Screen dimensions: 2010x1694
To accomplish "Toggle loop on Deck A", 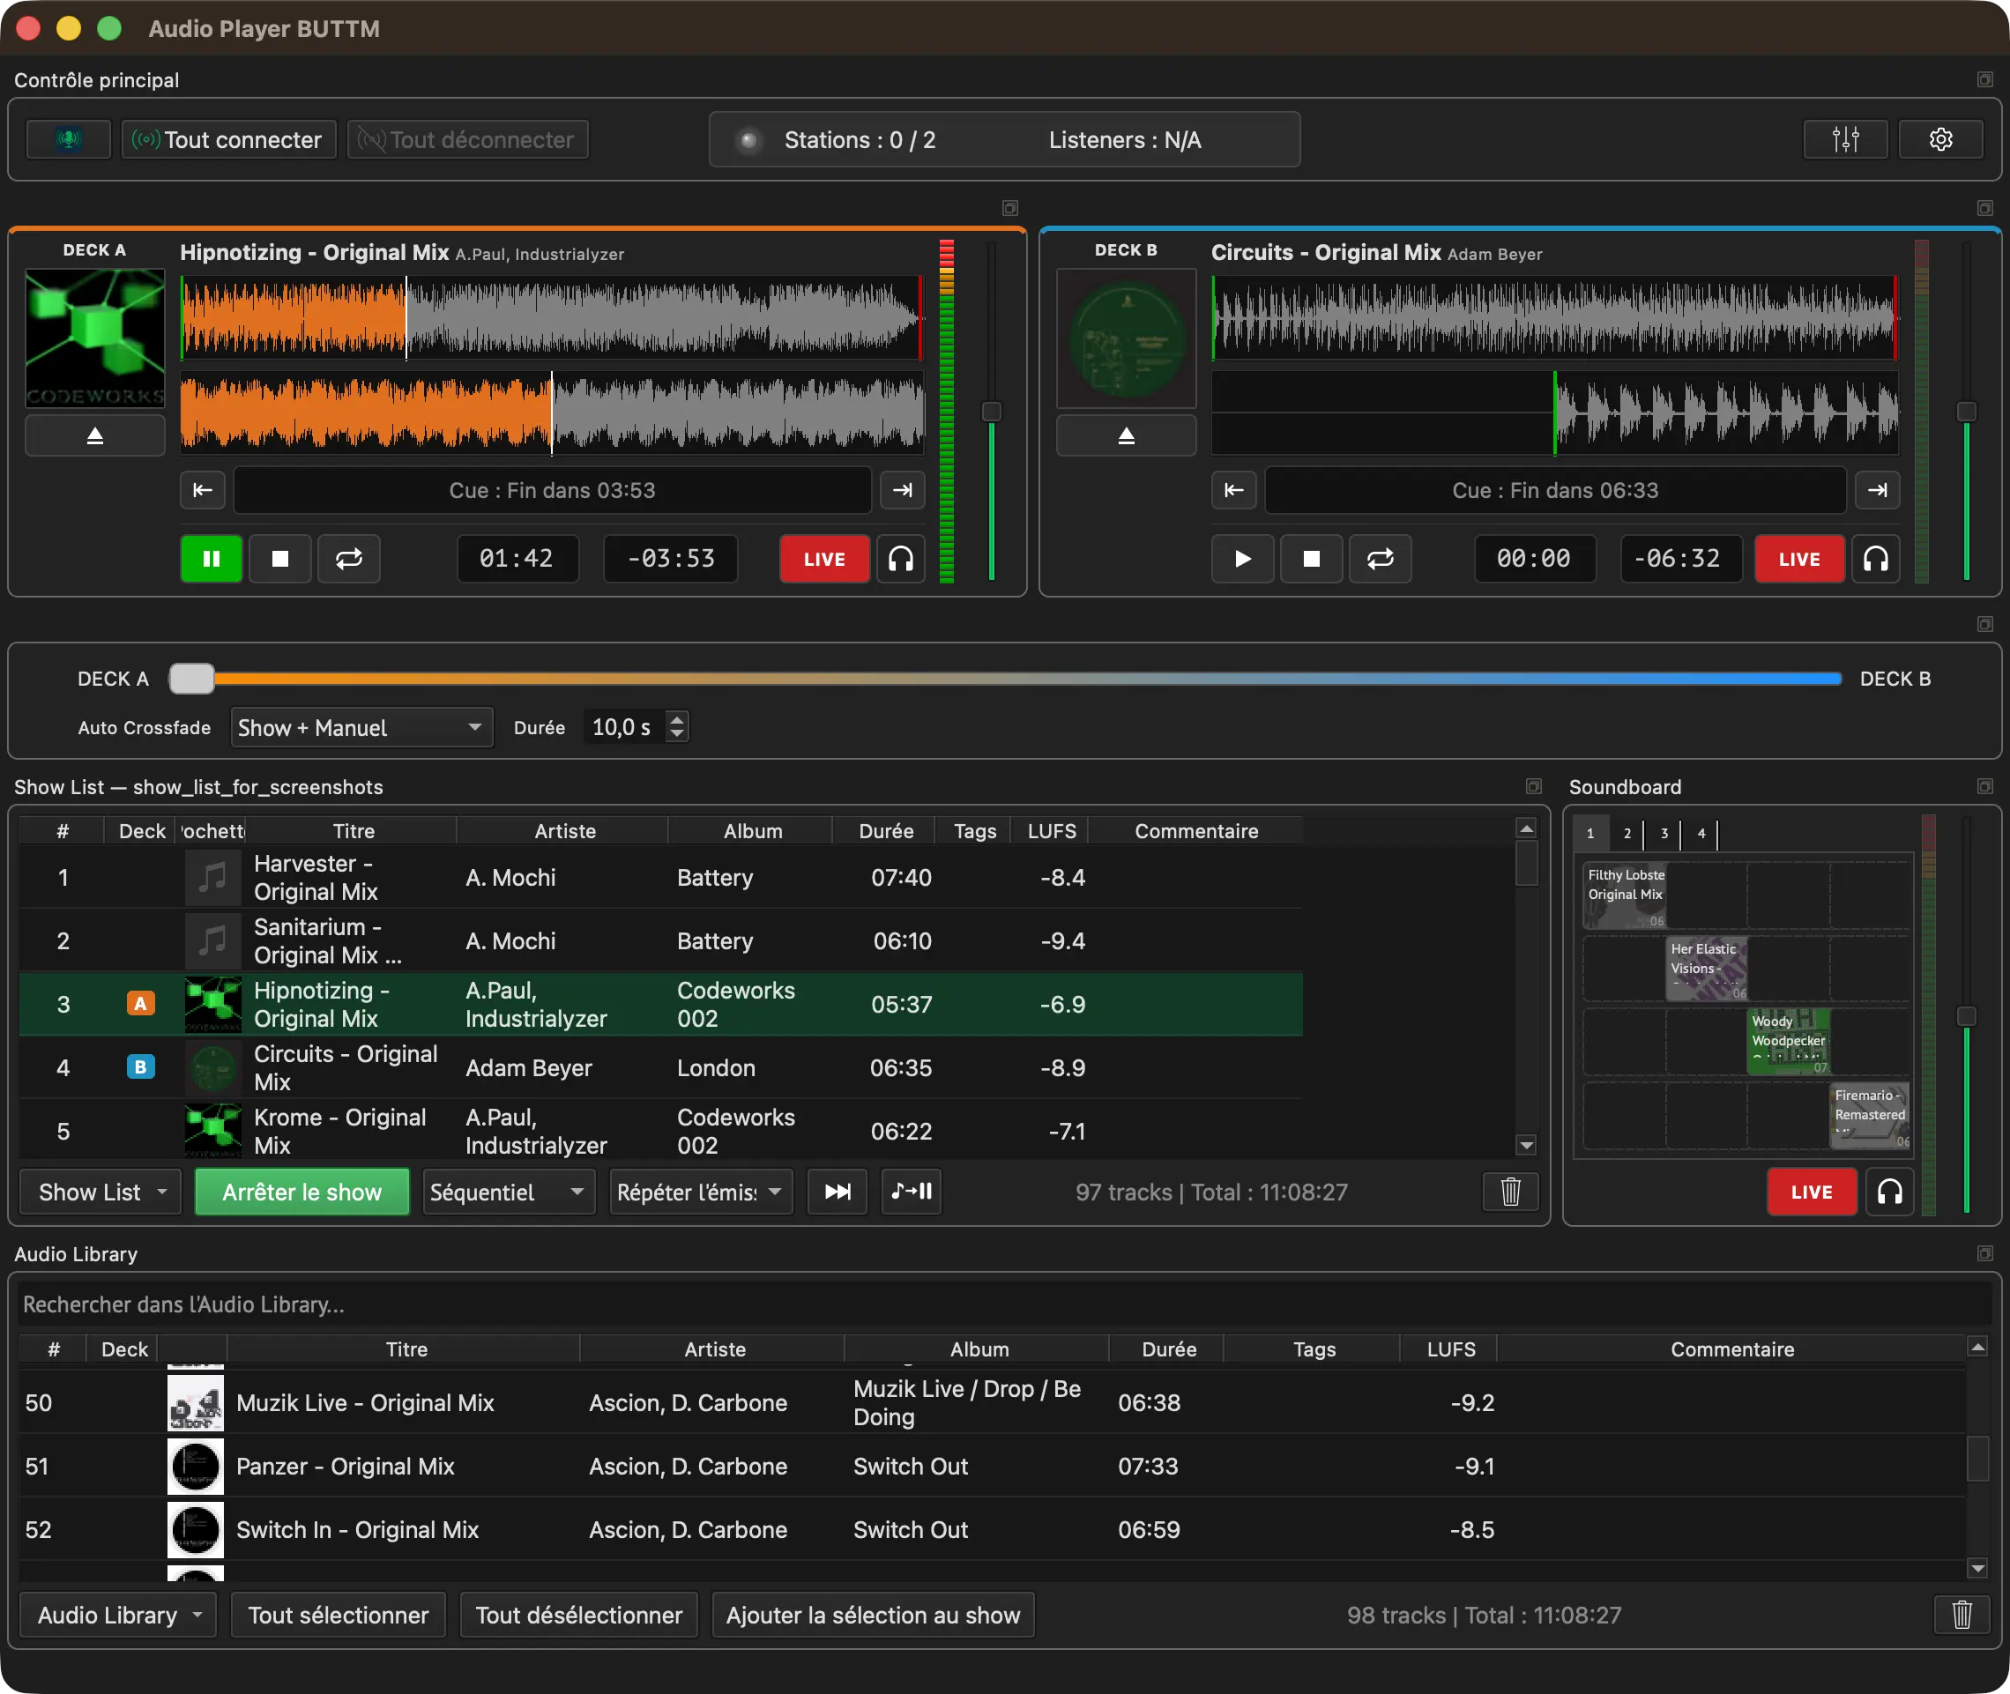I will pyautogui.click(x=348, y=559).
